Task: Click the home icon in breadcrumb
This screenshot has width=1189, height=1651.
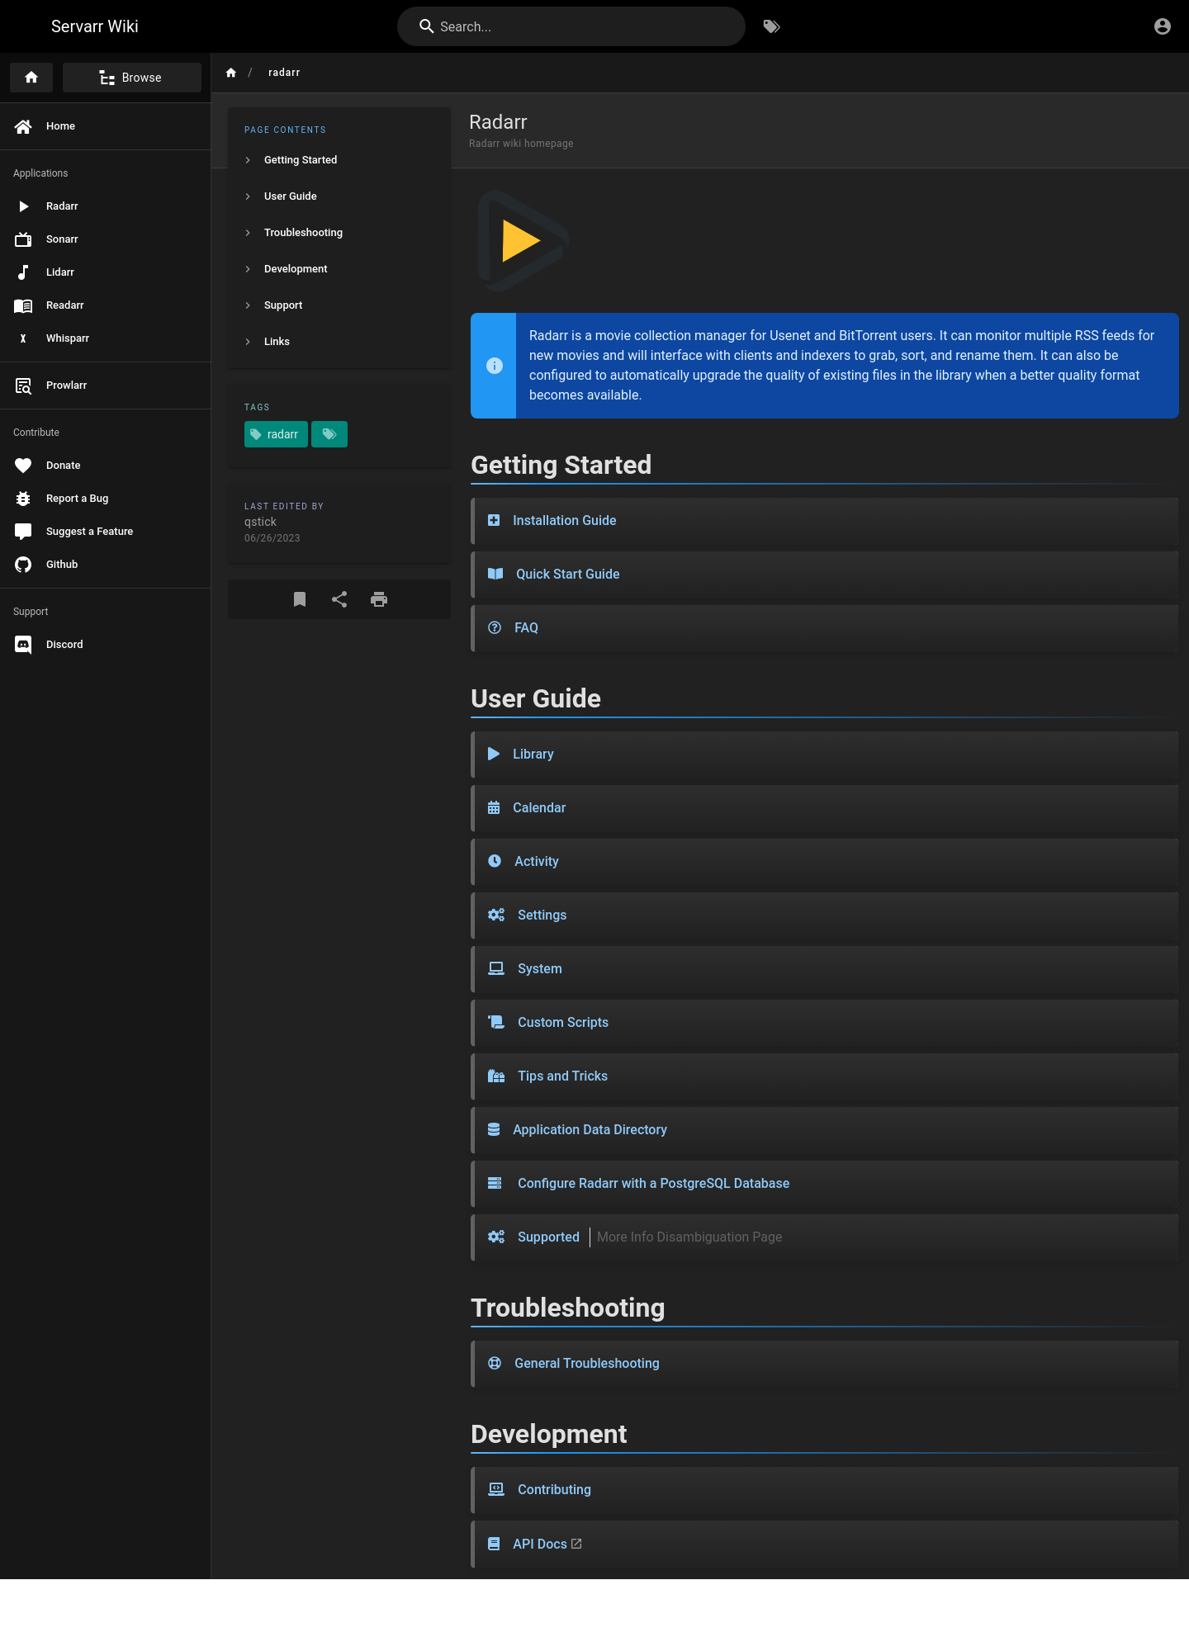Action: [x=231, y=73]
